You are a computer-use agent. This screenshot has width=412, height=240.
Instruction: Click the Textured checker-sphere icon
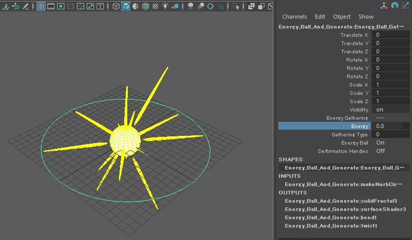[156, 7]
